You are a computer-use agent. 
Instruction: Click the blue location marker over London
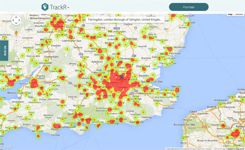point(122,77)
